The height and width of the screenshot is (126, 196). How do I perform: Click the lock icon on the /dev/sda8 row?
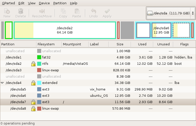[x=33, y=108]
